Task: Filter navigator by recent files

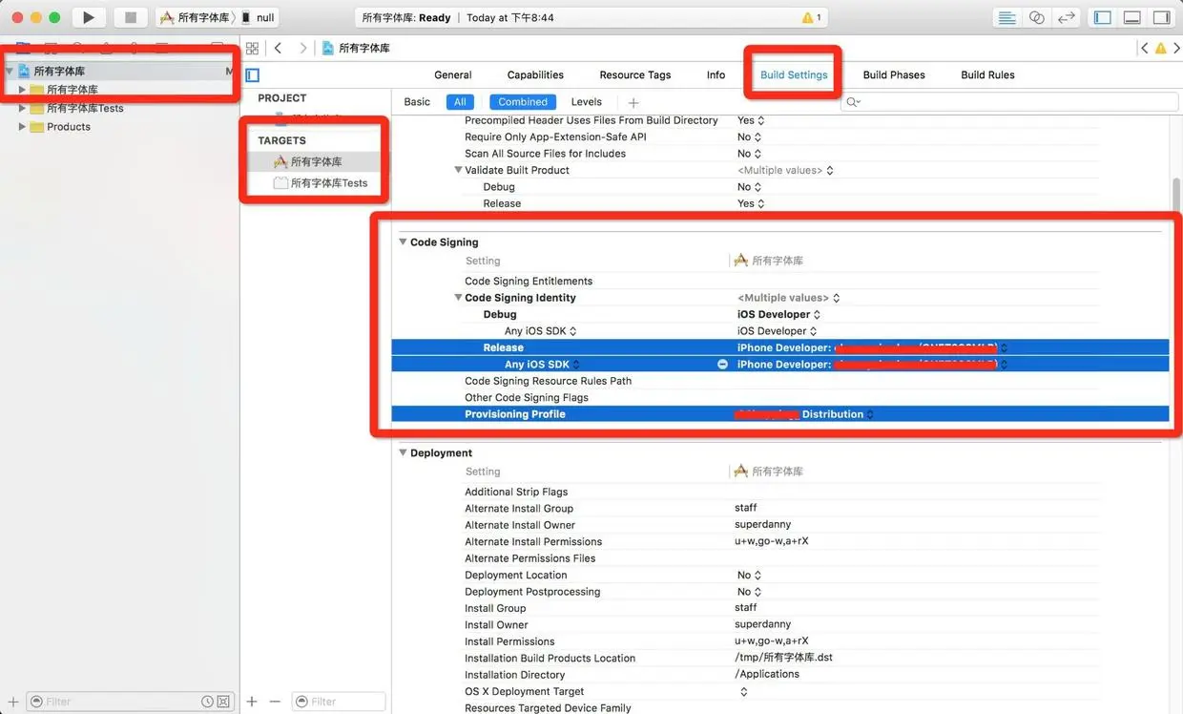Action: click(207, 702)
